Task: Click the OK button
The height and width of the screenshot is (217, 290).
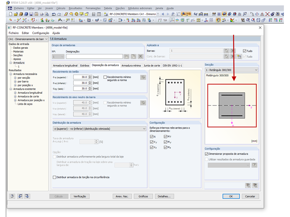Action: [x=231, y=196]
